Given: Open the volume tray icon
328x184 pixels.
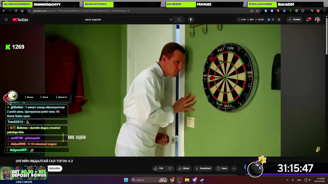Looking at the screenshot, I should [309, 180].
